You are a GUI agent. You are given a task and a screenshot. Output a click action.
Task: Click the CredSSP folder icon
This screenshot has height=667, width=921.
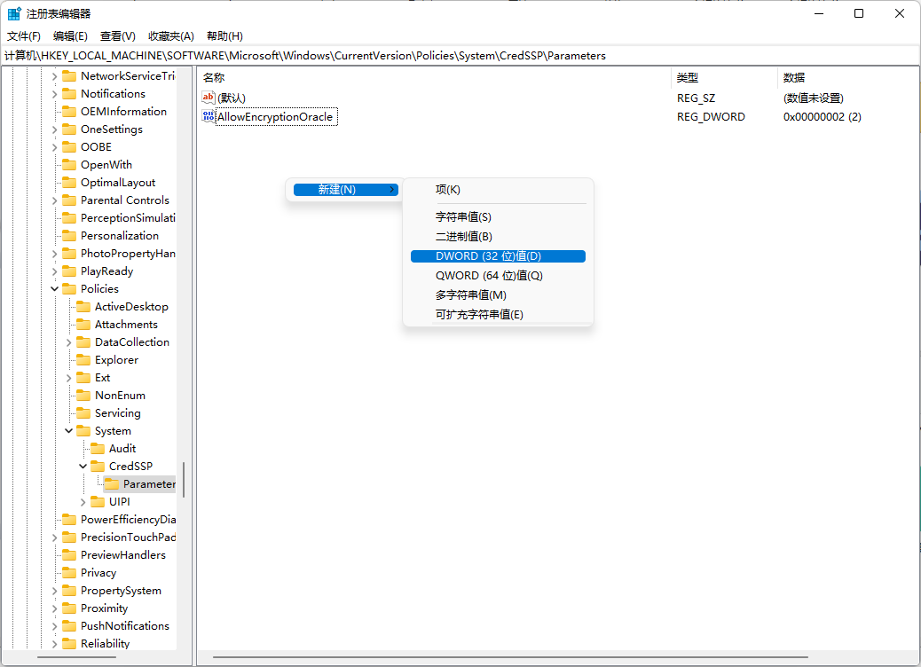click(x=97, y=467)
